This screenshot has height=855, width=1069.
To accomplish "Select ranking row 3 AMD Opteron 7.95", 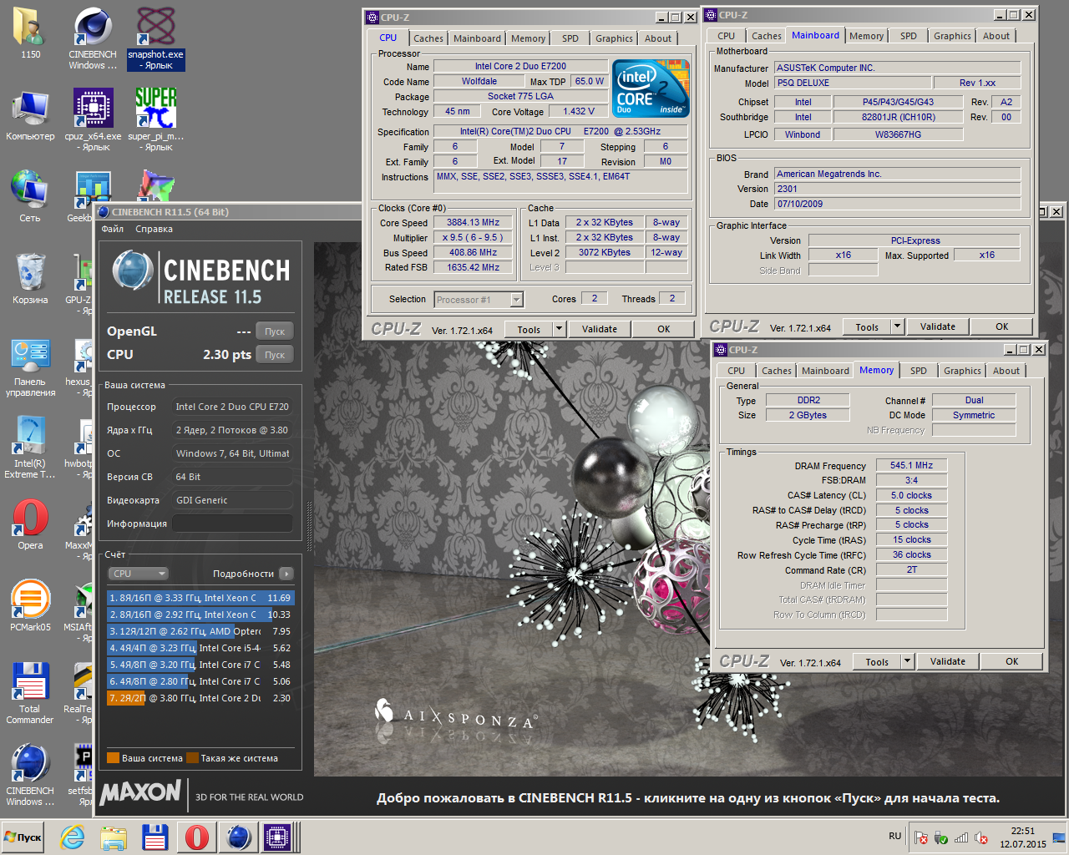I will [x=200, y=631].
